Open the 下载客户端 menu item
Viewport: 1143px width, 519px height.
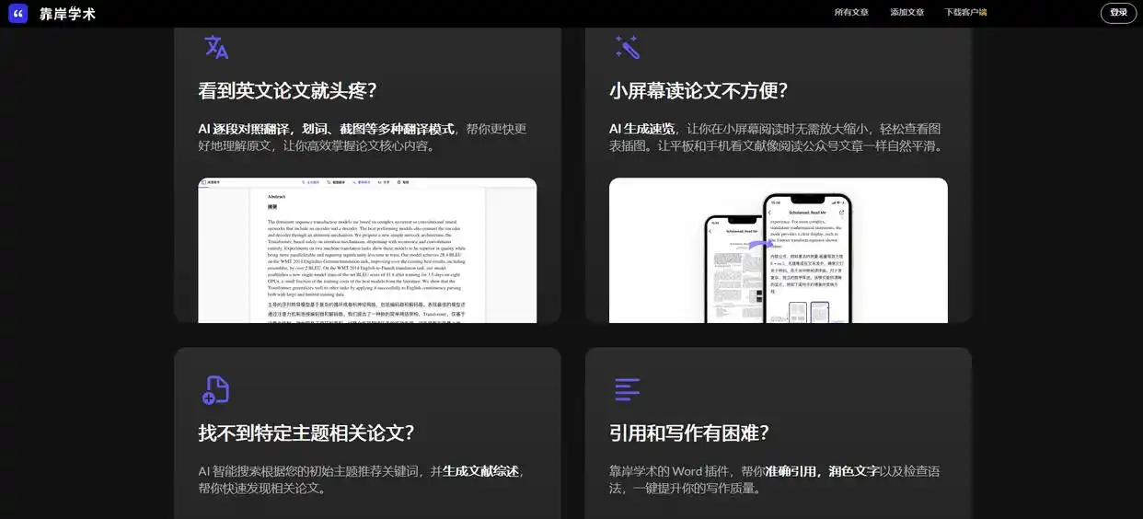pos(965,13)
